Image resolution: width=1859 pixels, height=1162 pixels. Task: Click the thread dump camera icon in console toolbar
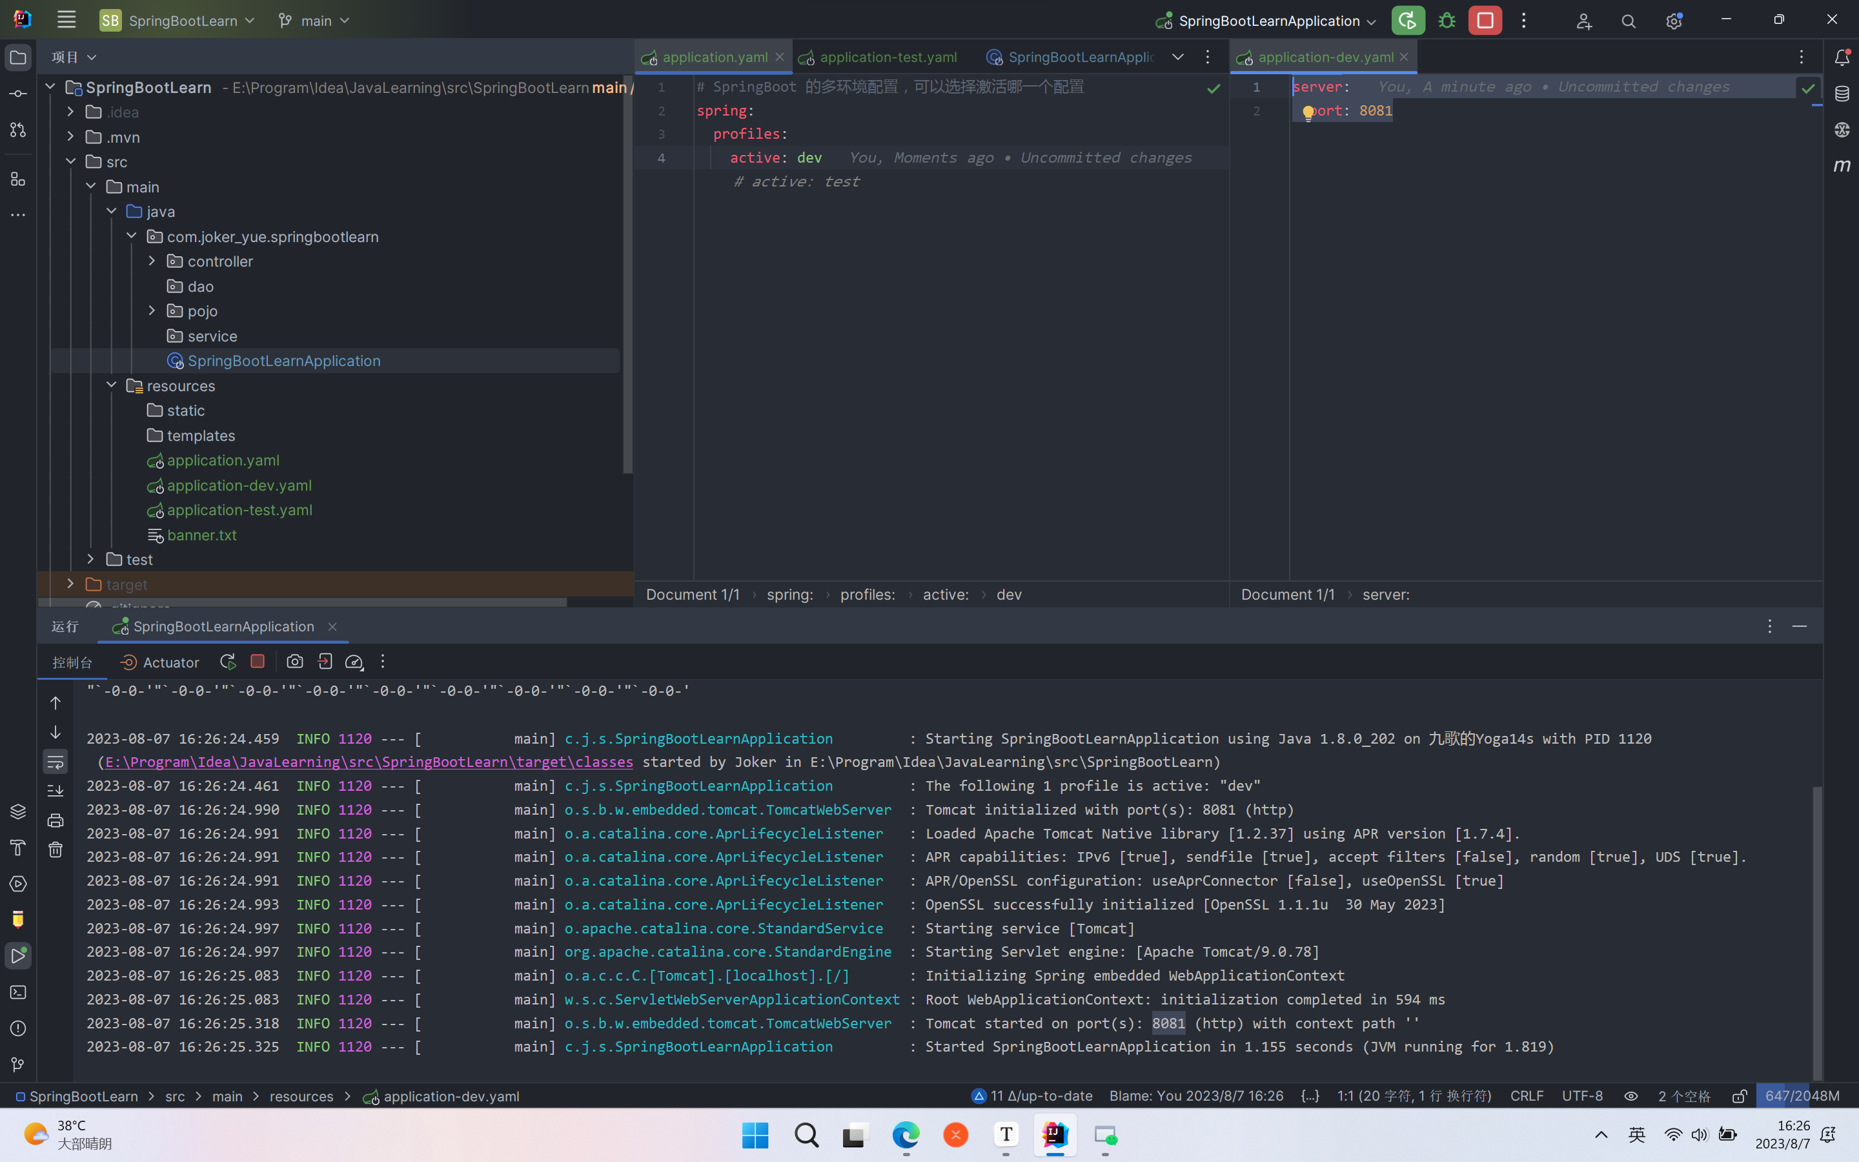294,662
